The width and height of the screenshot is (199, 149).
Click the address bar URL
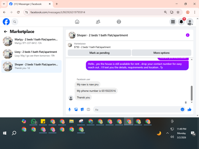coord(58,12)
